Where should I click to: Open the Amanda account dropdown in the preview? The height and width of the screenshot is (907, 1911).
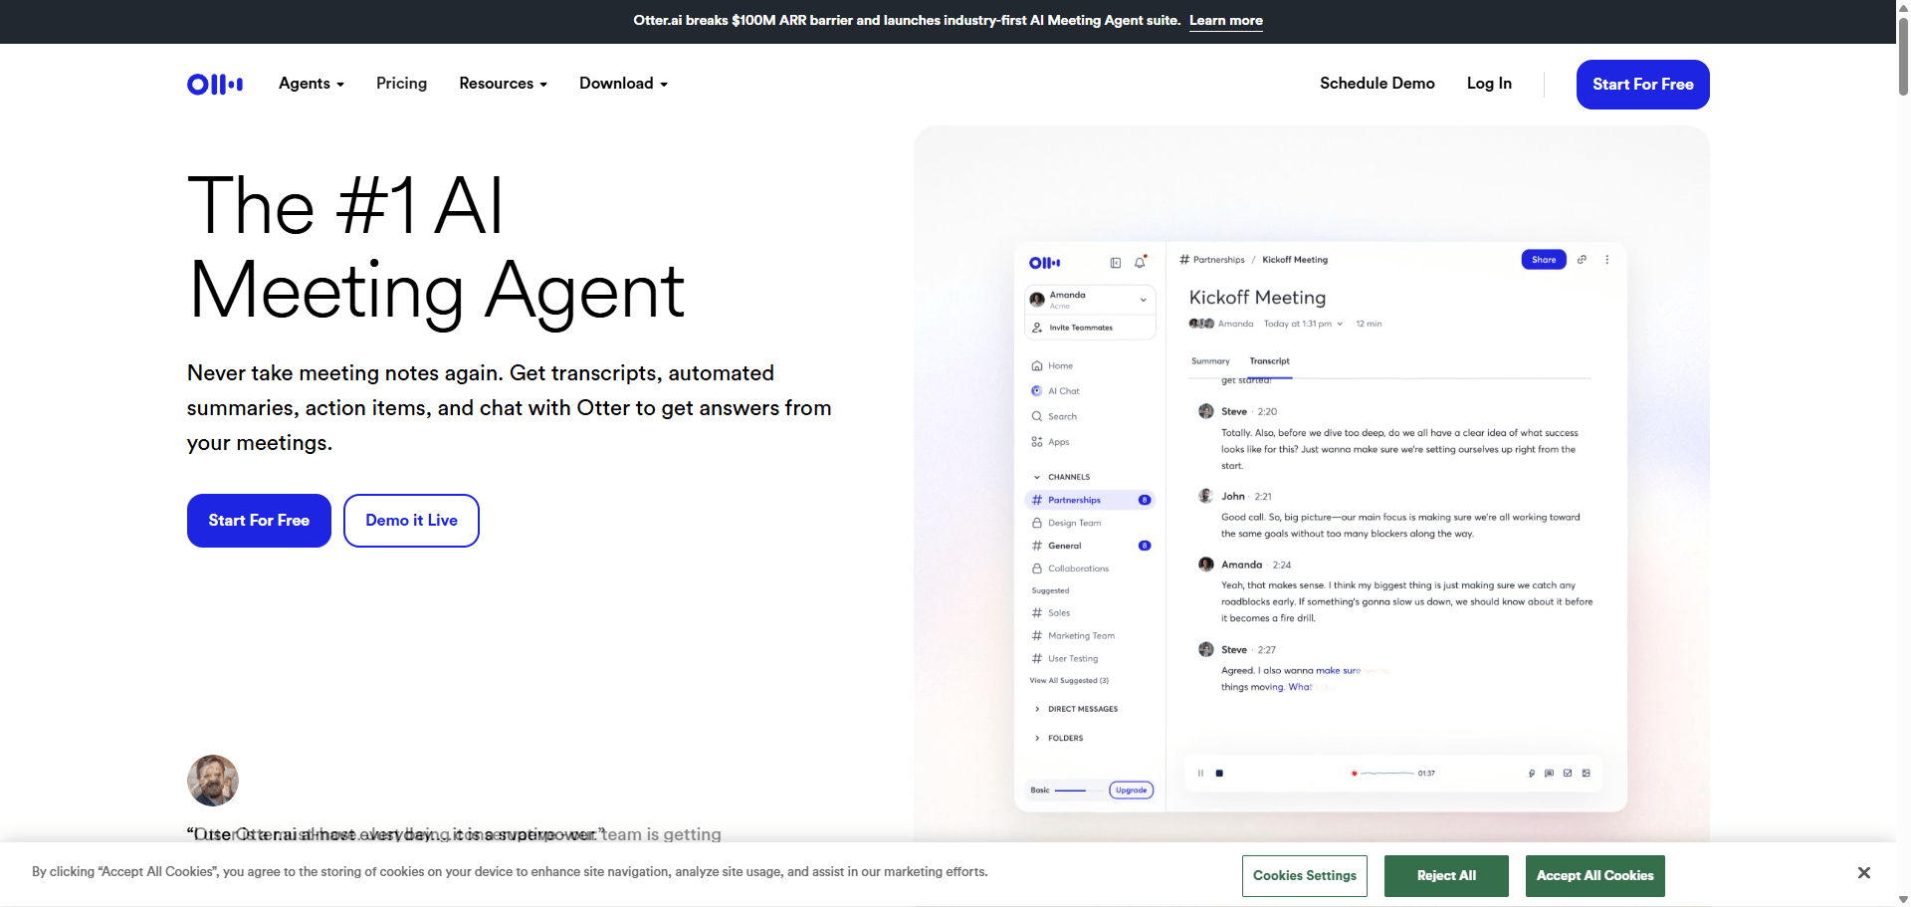coord(1091,300)
